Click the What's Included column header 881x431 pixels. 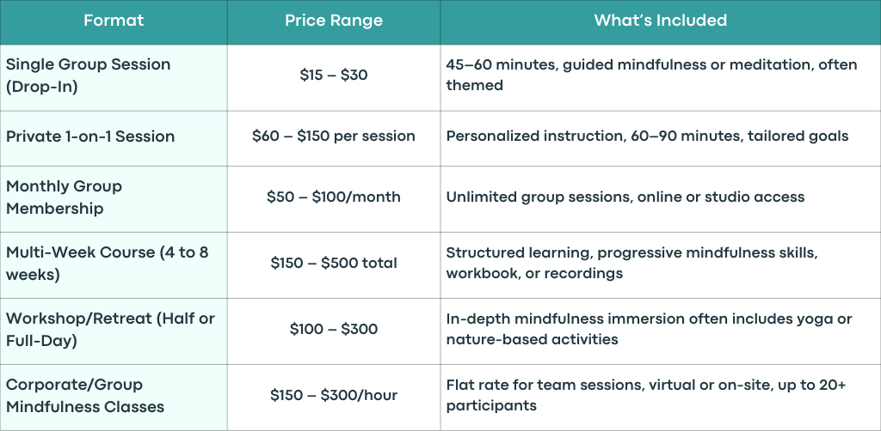pos(661,21)
